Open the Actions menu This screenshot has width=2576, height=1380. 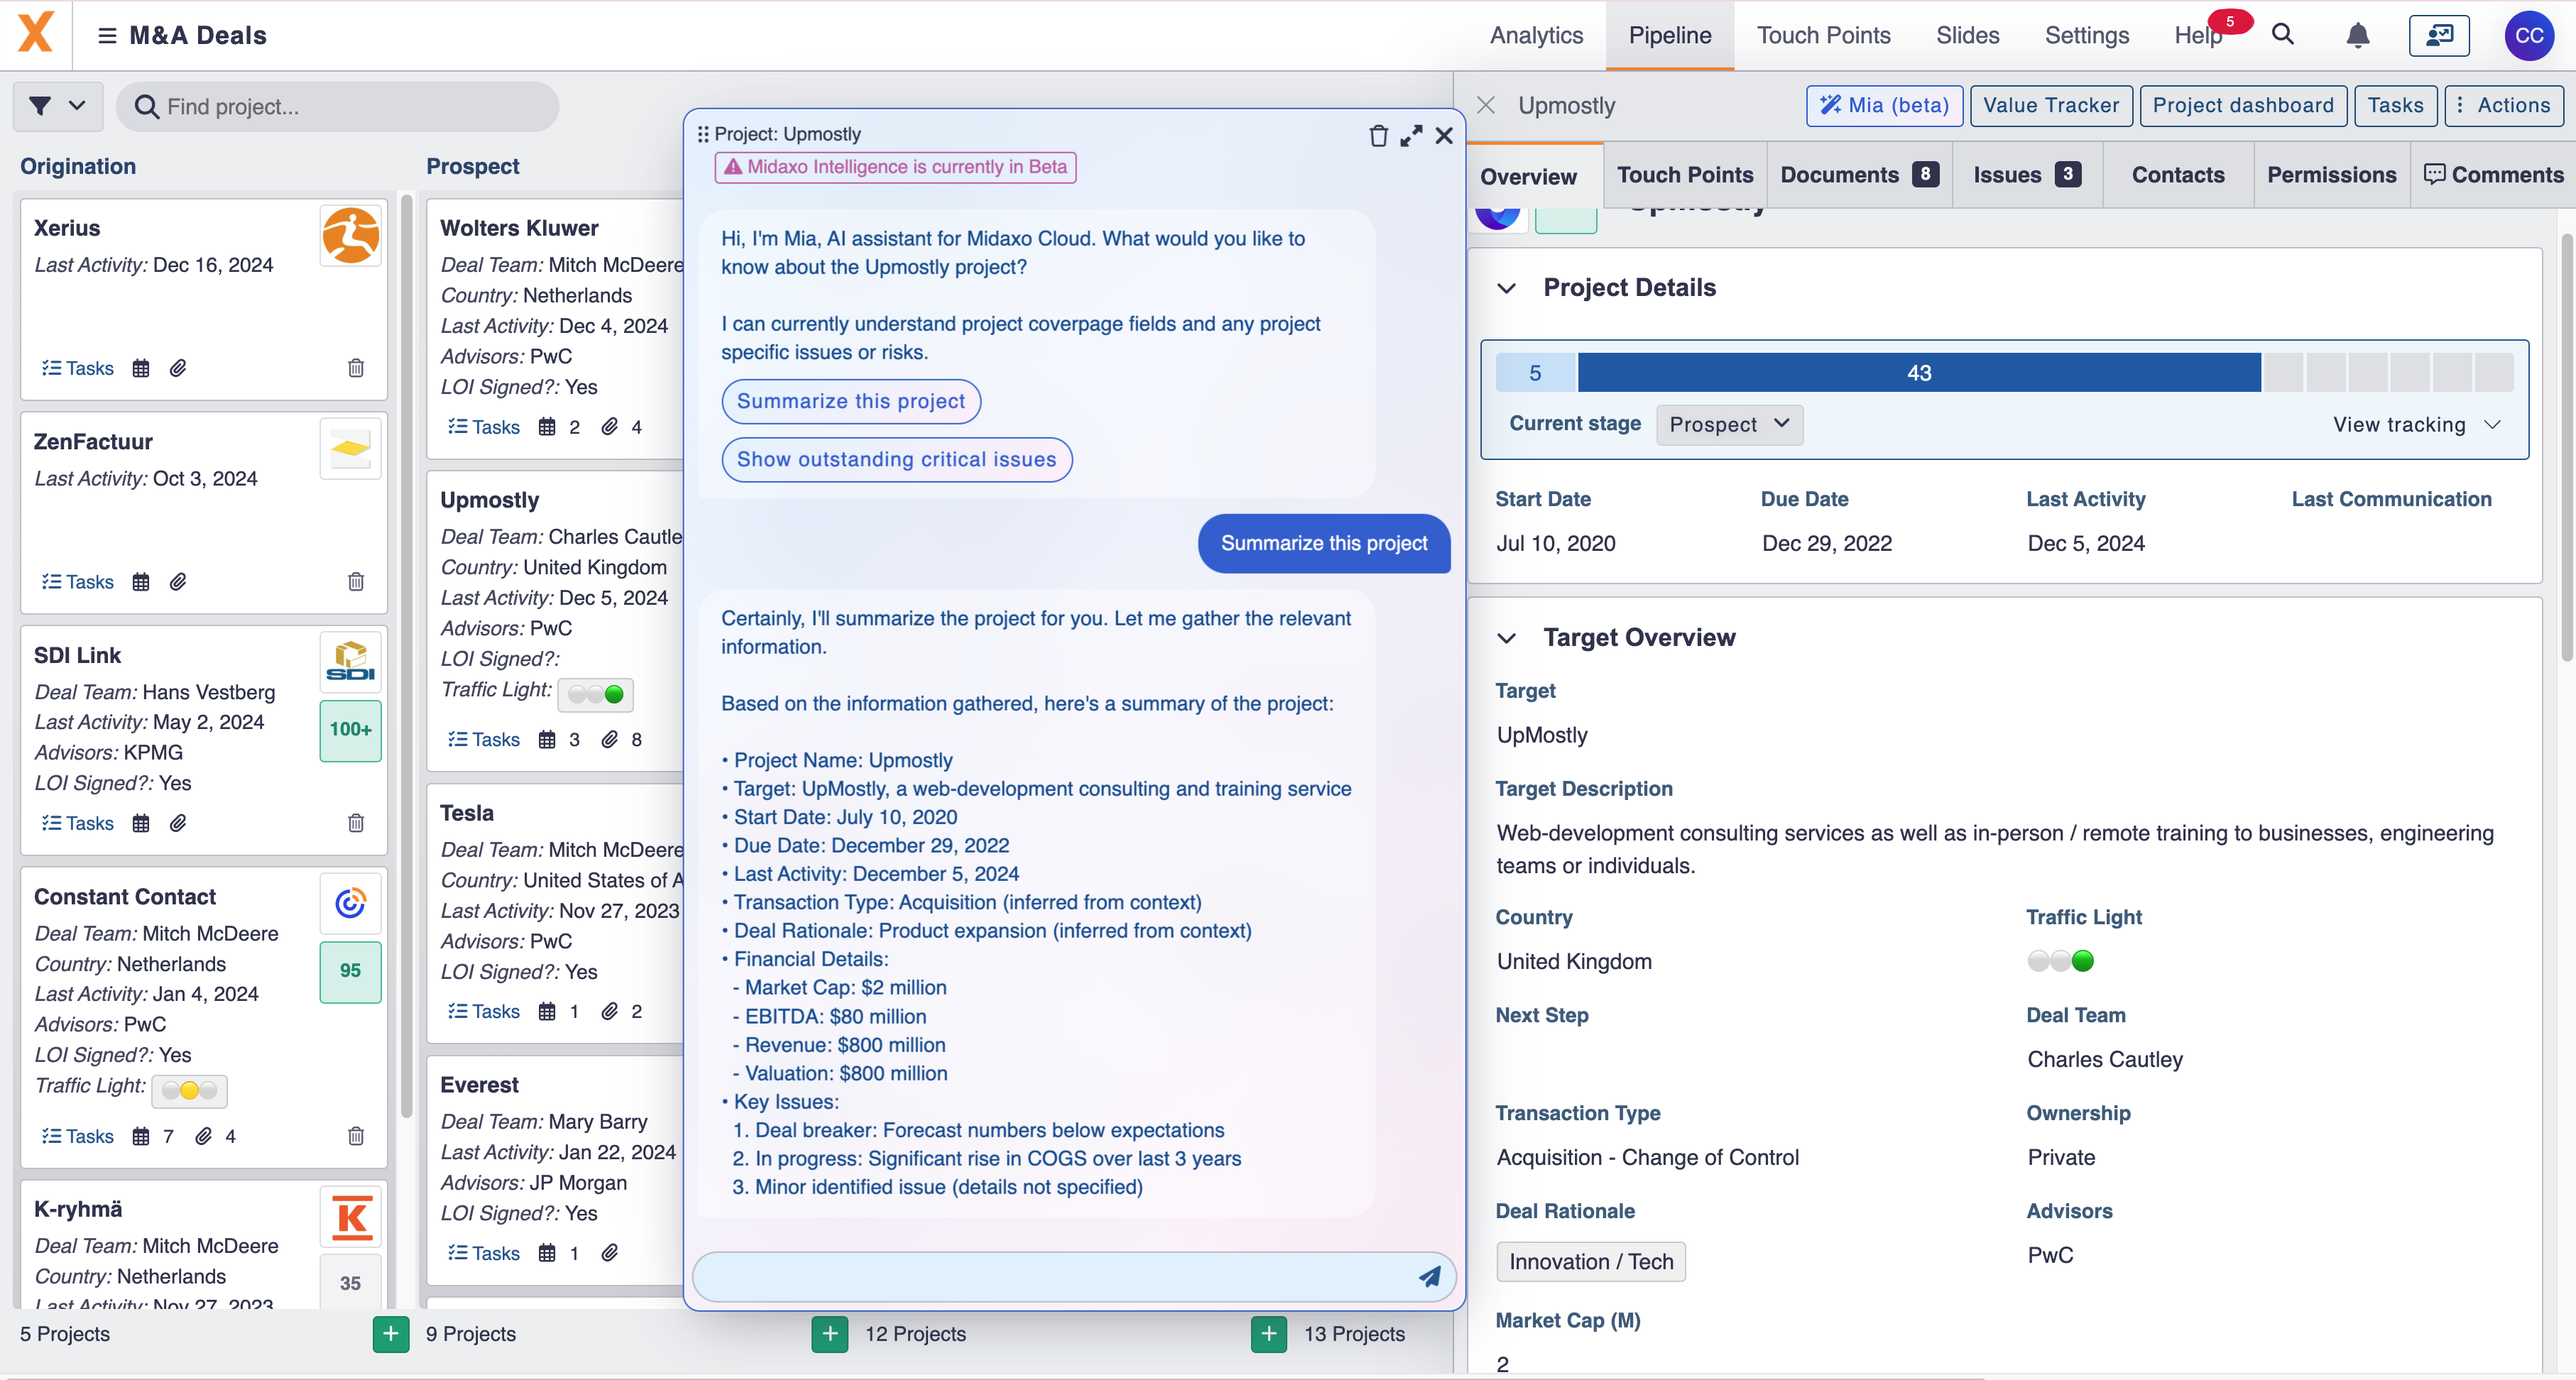tap(2504, 105)
